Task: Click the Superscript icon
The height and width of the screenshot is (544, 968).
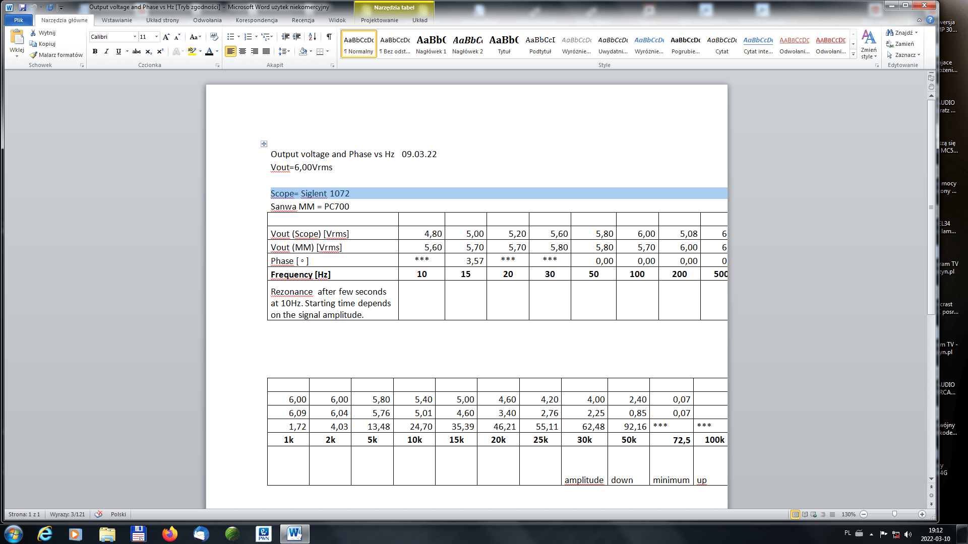Action: pos(160,51)
